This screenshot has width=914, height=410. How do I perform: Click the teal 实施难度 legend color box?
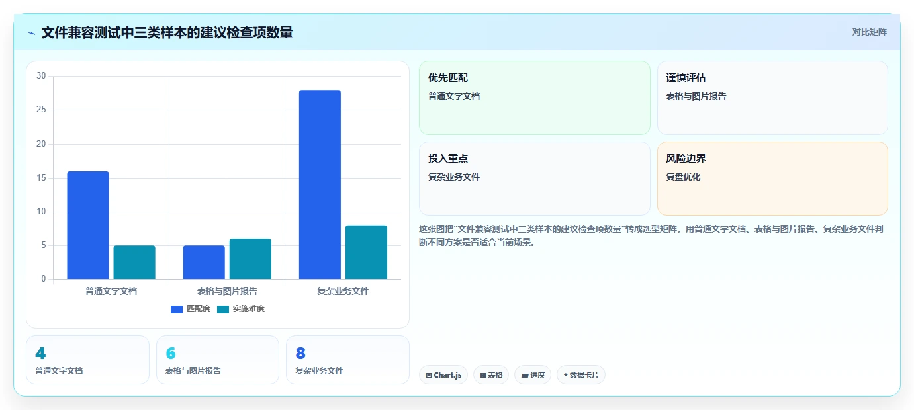223,309
